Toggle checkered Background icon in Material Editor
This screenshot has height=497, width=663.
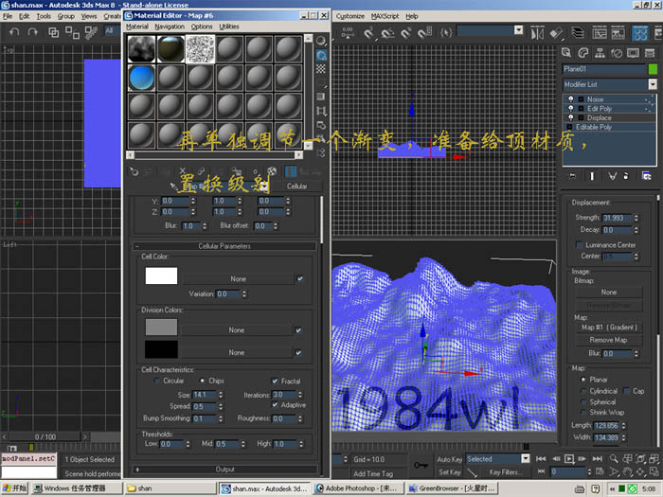(321, 69)
